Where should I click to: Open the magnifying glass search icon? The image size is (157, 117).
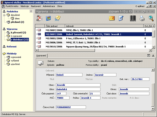(x=151, y=18)
